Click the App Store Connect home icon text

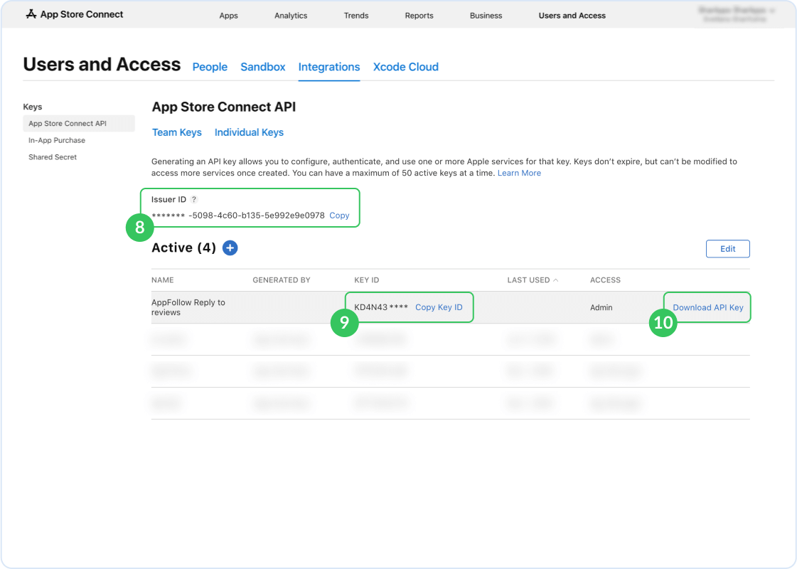coord(80,14)
